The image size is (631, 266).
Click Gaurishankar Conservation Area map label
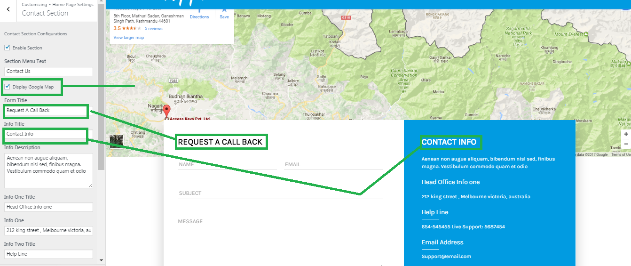pyautogui.click(x=404, y=75)
